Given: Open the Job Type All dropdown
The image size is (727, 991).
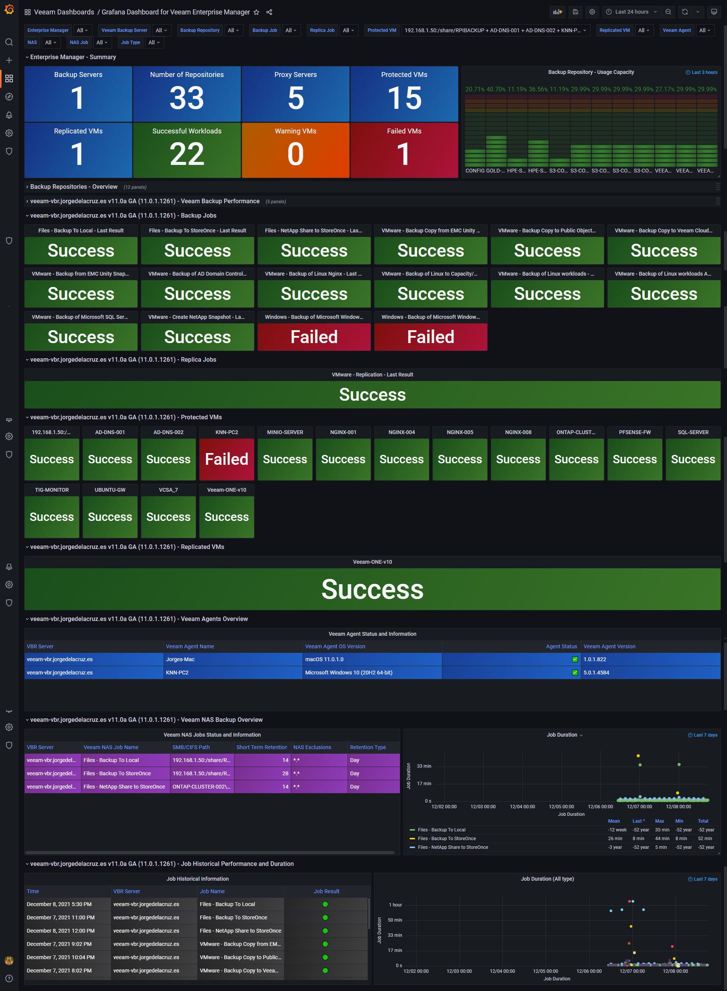Looking at the screenshot, I should pyautogui.click(x=154, y=42).
